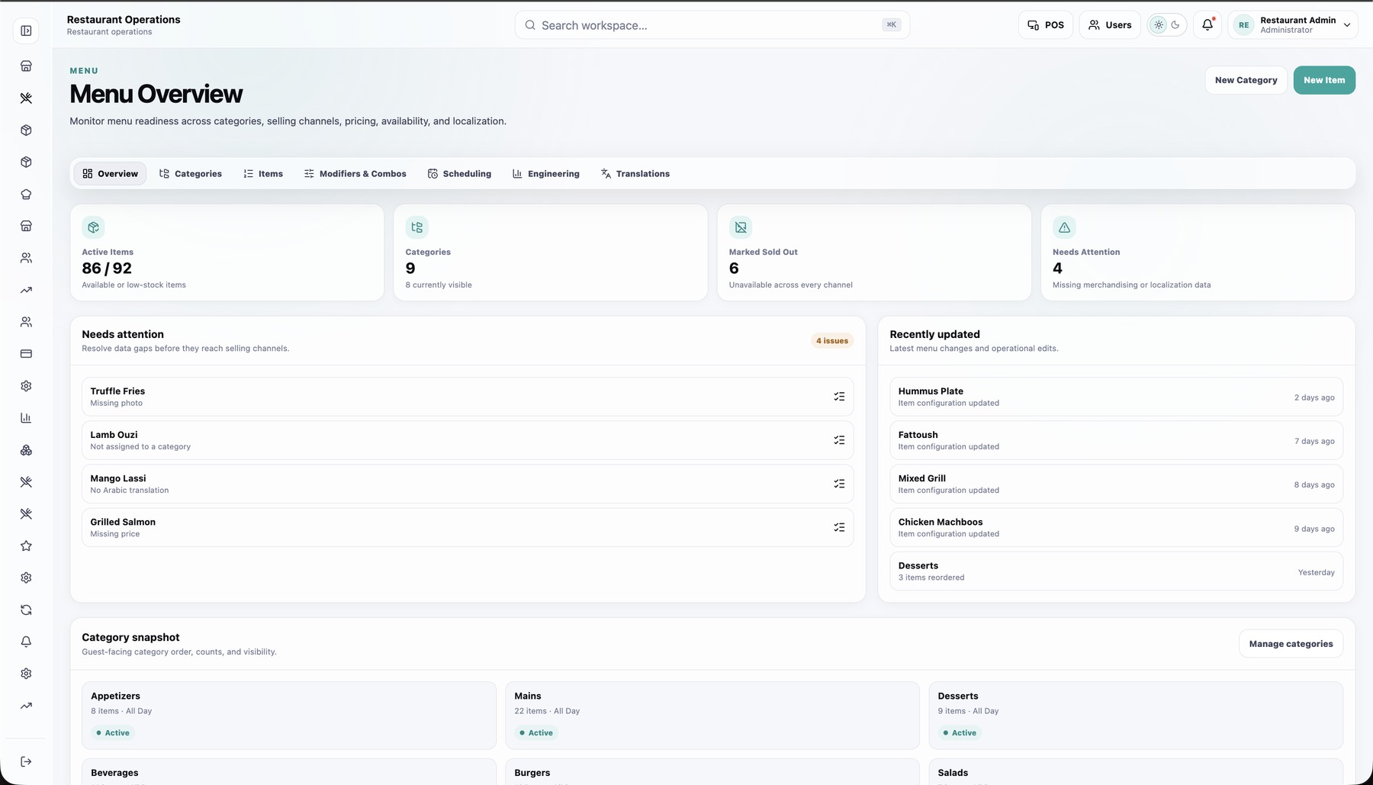Open the Modifiers & Combos tab

(x=355, y=174)
